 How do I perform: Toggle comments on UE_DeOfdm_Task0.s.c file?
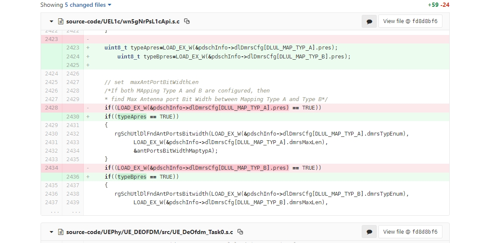click(x=369, y=232)
